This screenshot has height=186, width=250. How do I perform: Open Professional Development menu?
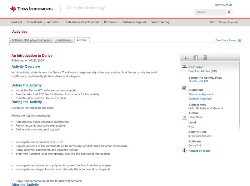pos(82,22)
